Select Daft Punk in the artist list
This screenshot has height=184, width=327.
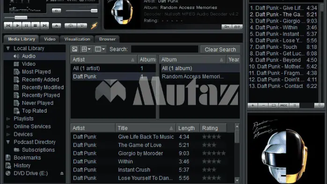click(x=113, y=77)
